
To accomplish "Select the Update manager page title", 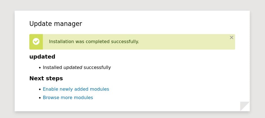I will pos(56,24).
